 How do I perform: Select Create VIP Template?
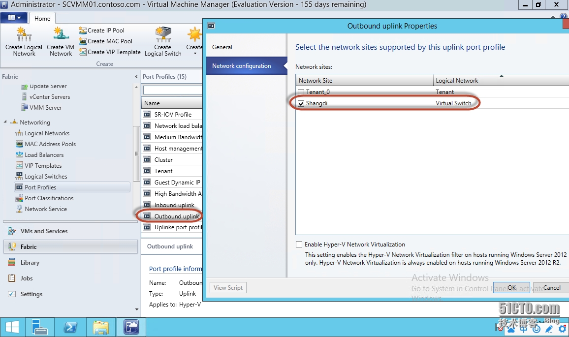point(110,52)
